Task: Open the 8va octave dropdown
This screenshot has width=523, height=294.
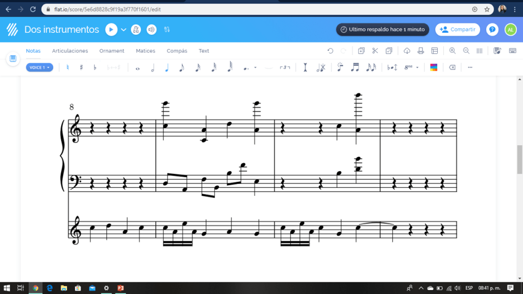Action: point(411,67)
